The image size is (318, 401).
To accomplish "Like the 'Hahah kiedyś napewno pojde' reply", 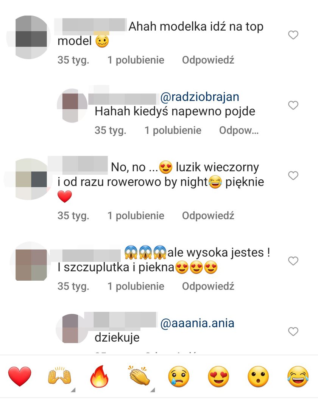I will coord(293,106).
